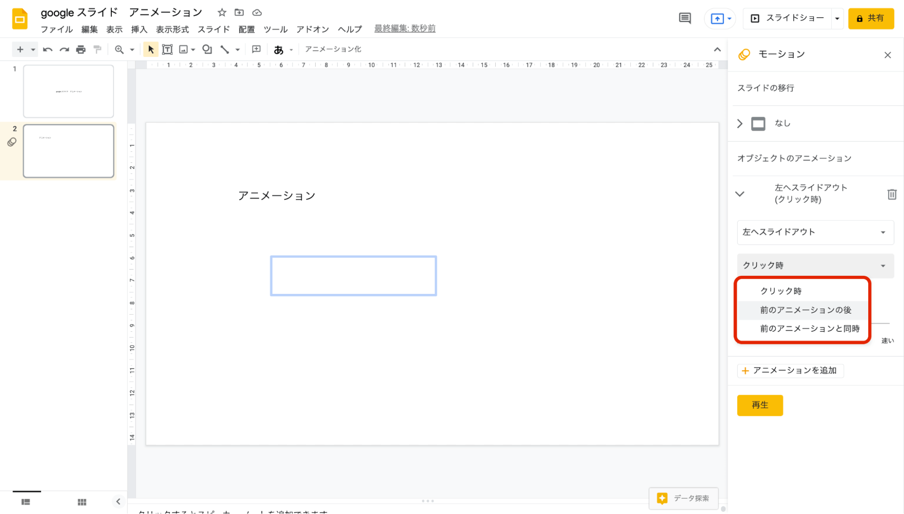The height and width of the screenshot is (514, 904).
Task: Select the text box tool
Action: click(167, 49)
